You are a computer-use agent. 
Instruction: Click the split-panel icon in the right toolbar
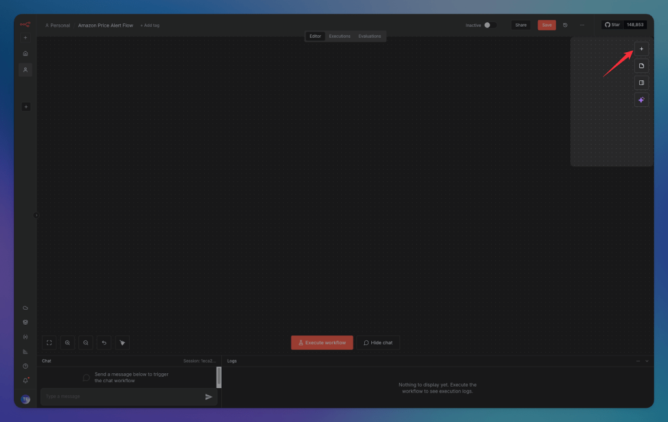click(x=641, y=82)
